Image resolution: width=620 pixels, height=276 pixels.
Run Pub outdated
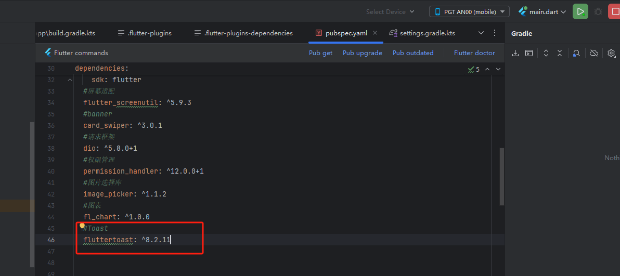[x=413, y=53]
